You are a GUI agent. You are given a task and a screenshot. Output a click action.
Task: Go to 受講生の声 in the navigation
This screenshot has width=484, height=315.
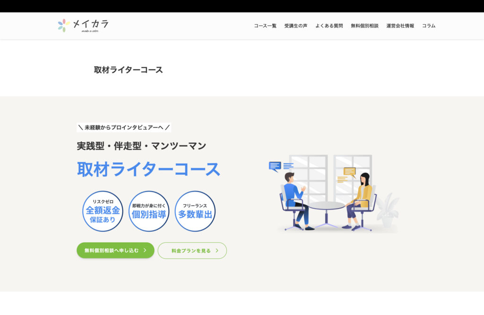296,26
